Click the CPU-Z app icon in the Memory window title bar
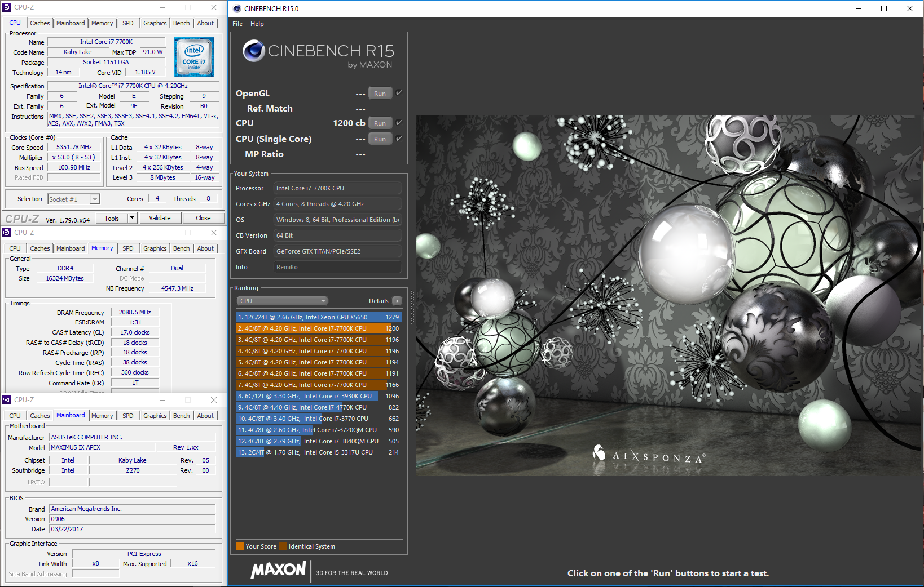The width and height of the screenshot is (924, 587). [7, 233]
